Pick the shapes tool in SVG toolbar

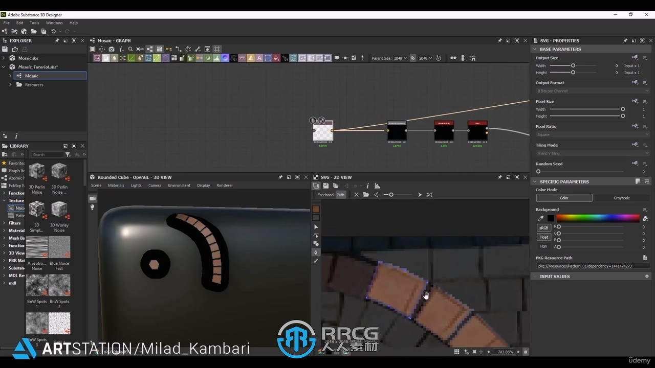click(316, 244)
